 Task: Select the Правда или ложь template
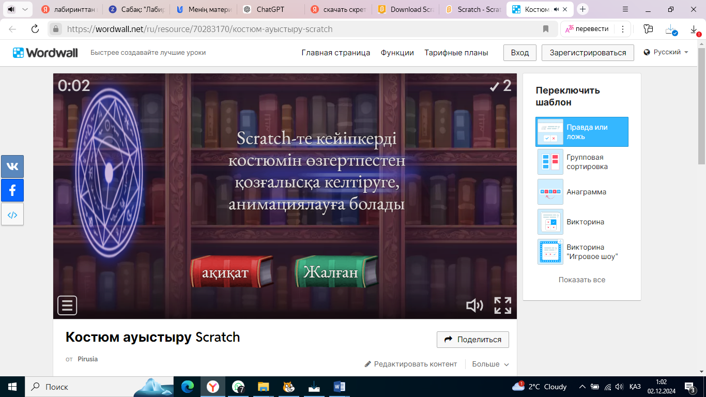tap(582, 132)
